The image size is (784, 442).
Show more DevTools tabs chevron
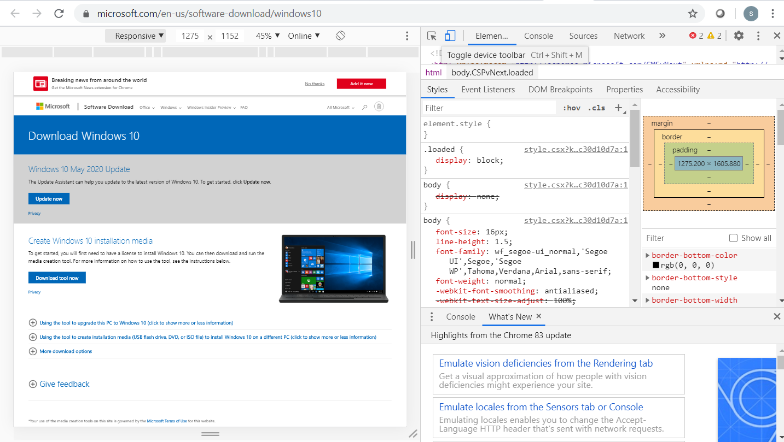point(662,36)
